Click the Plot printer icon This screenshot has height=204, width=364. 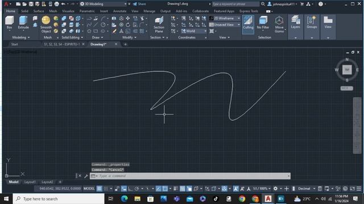tap(56, 4)
